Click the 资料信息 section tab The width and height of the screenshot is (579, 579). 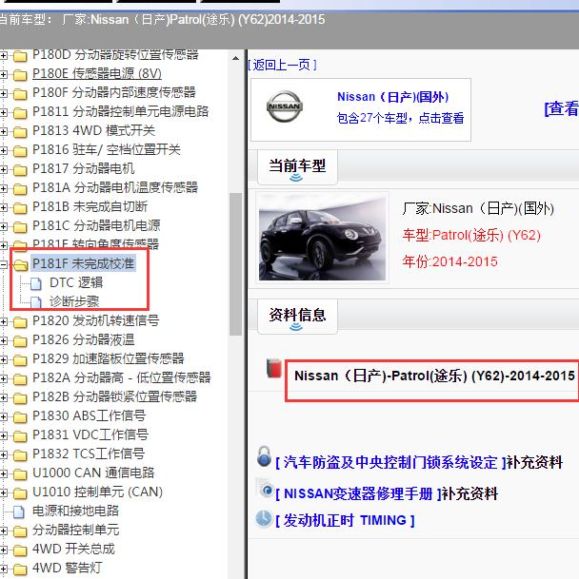tap(297, 317)
